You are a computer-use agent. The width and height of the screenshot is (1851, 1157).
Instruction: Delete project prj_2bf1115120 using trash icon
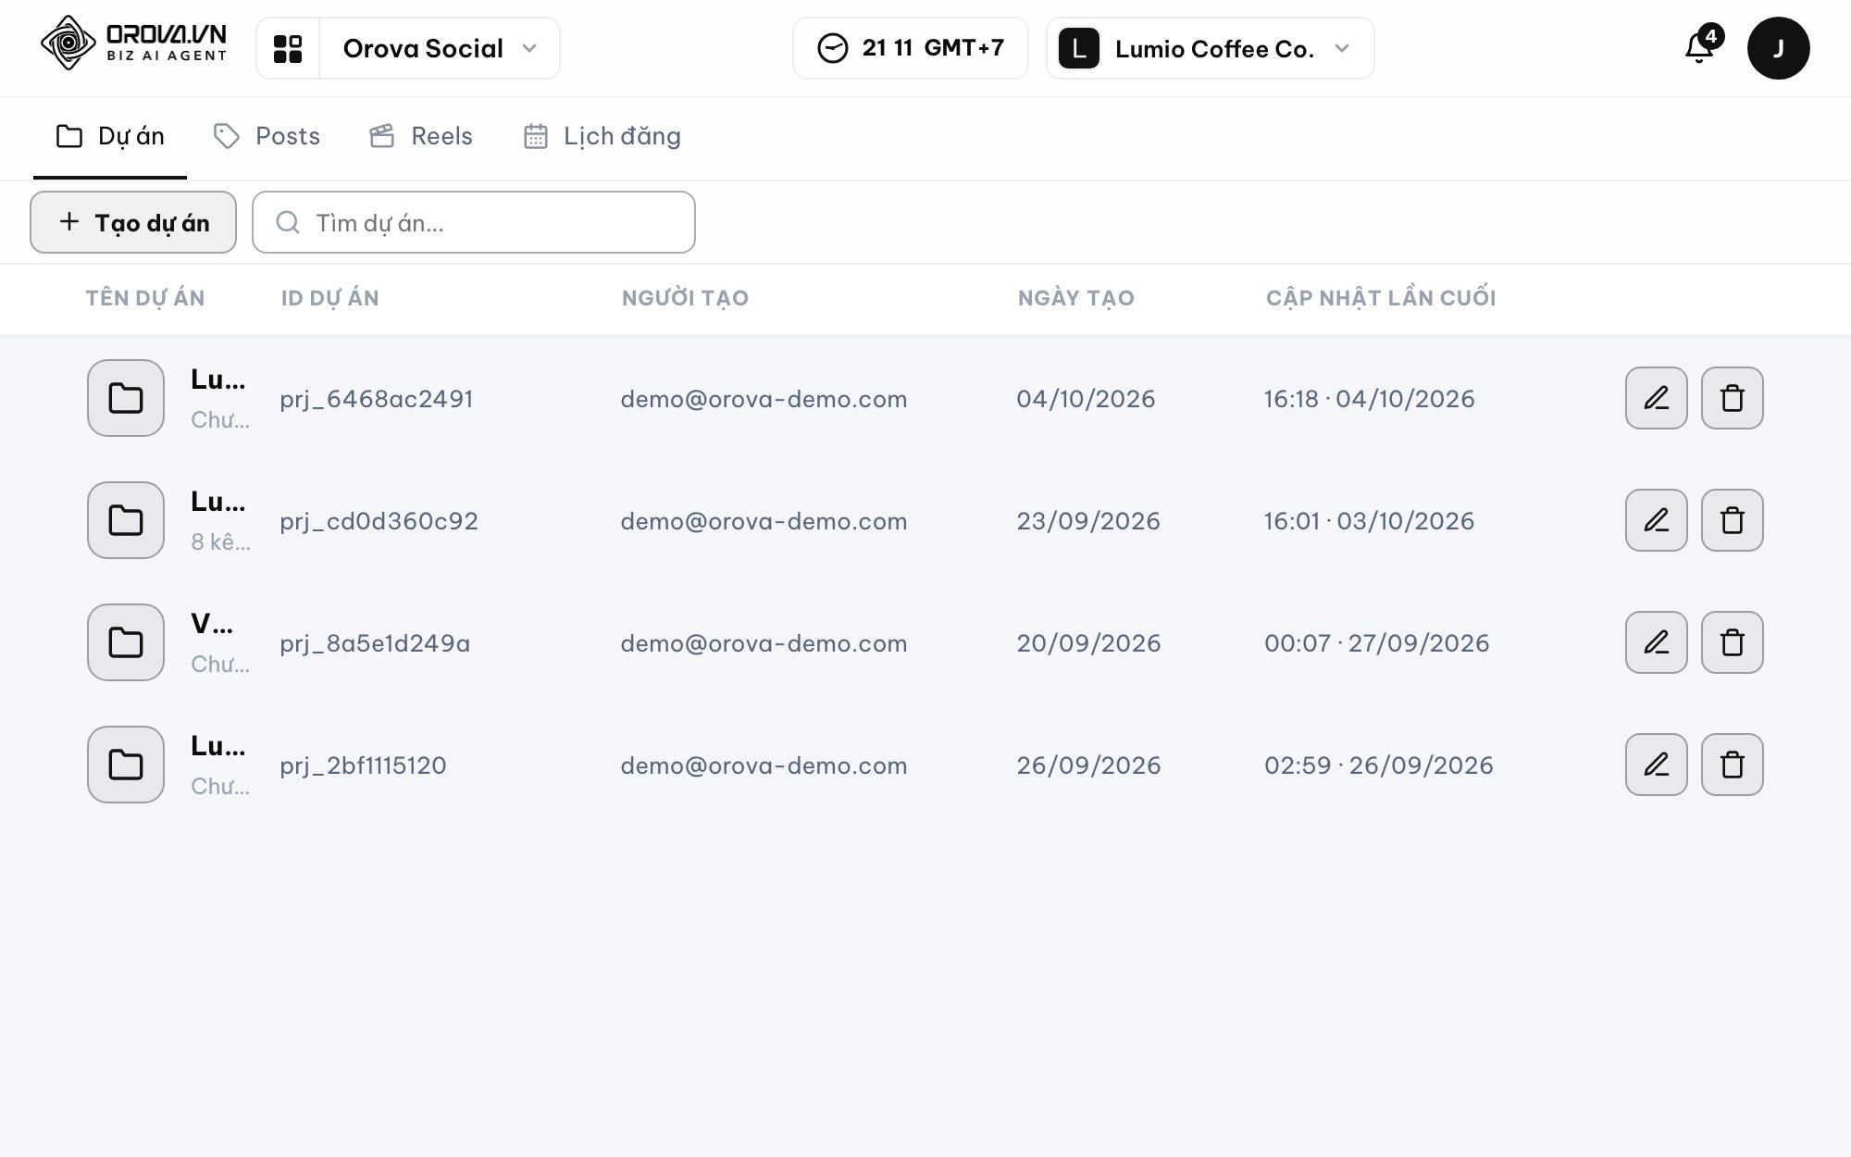[1732, 765]
